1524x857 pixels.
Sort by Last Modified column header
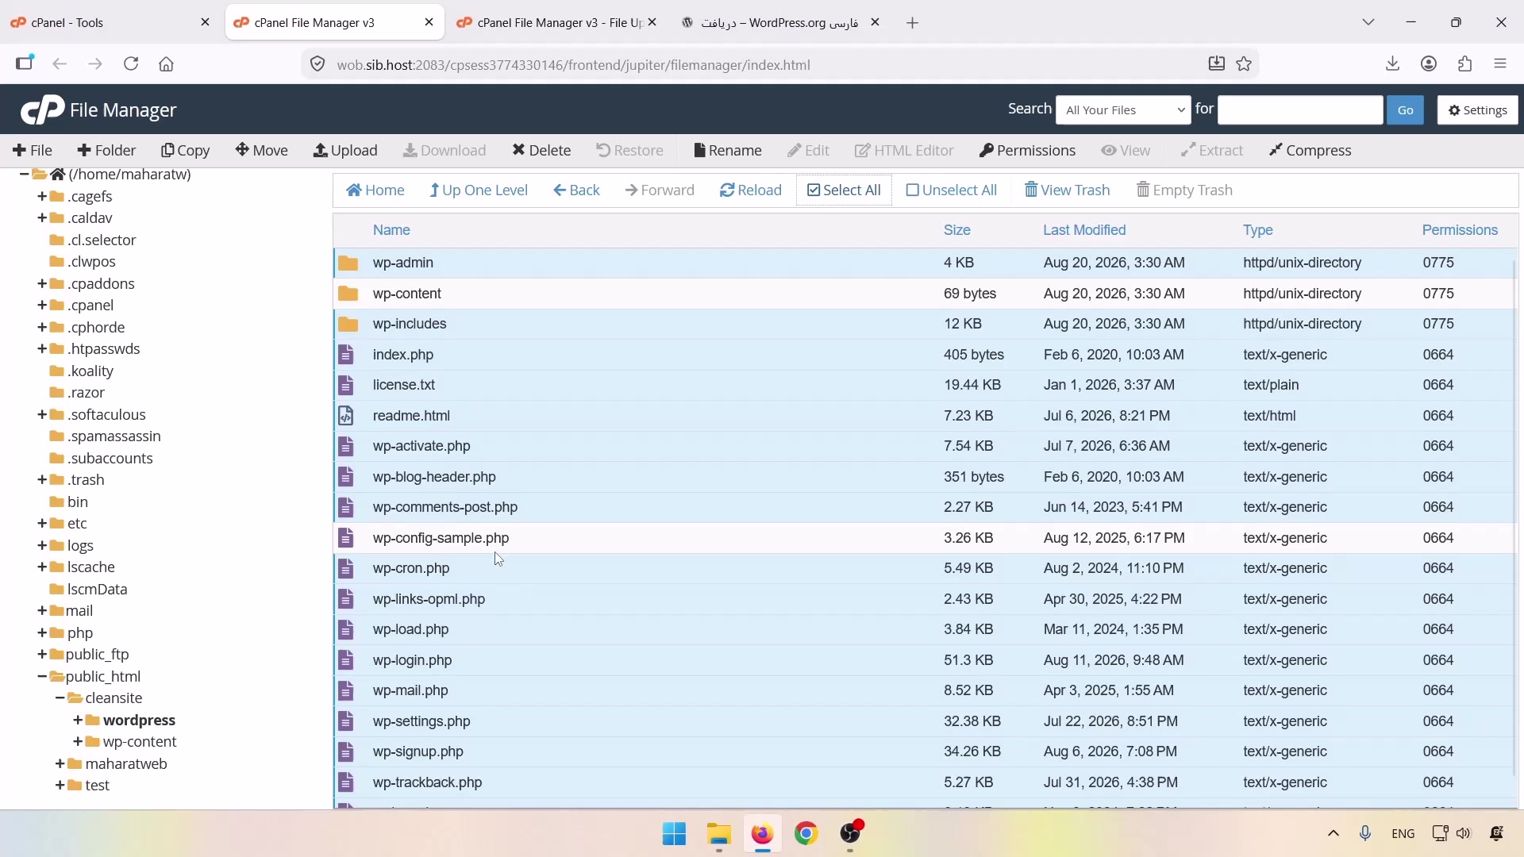[1085, 230]
